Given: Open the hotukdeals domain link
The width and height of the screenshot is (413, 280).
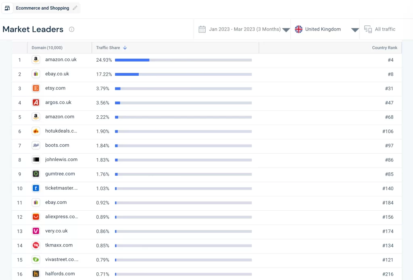Looking at the screenshot, I should (61, 131).
